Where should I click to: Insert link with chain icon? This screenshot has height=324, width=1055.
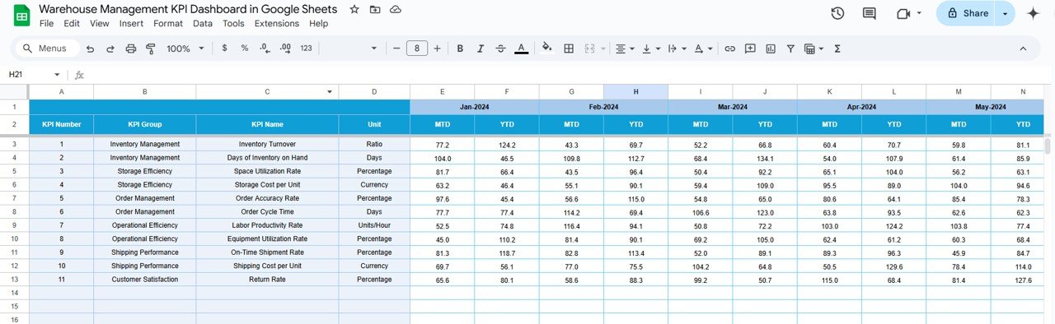(729, 49)
